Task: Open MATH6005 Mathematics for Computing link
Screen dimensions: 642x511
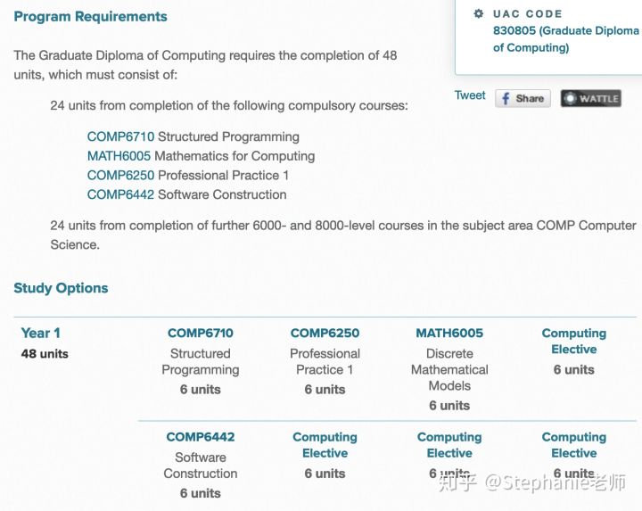Action: tap(119, 156)
